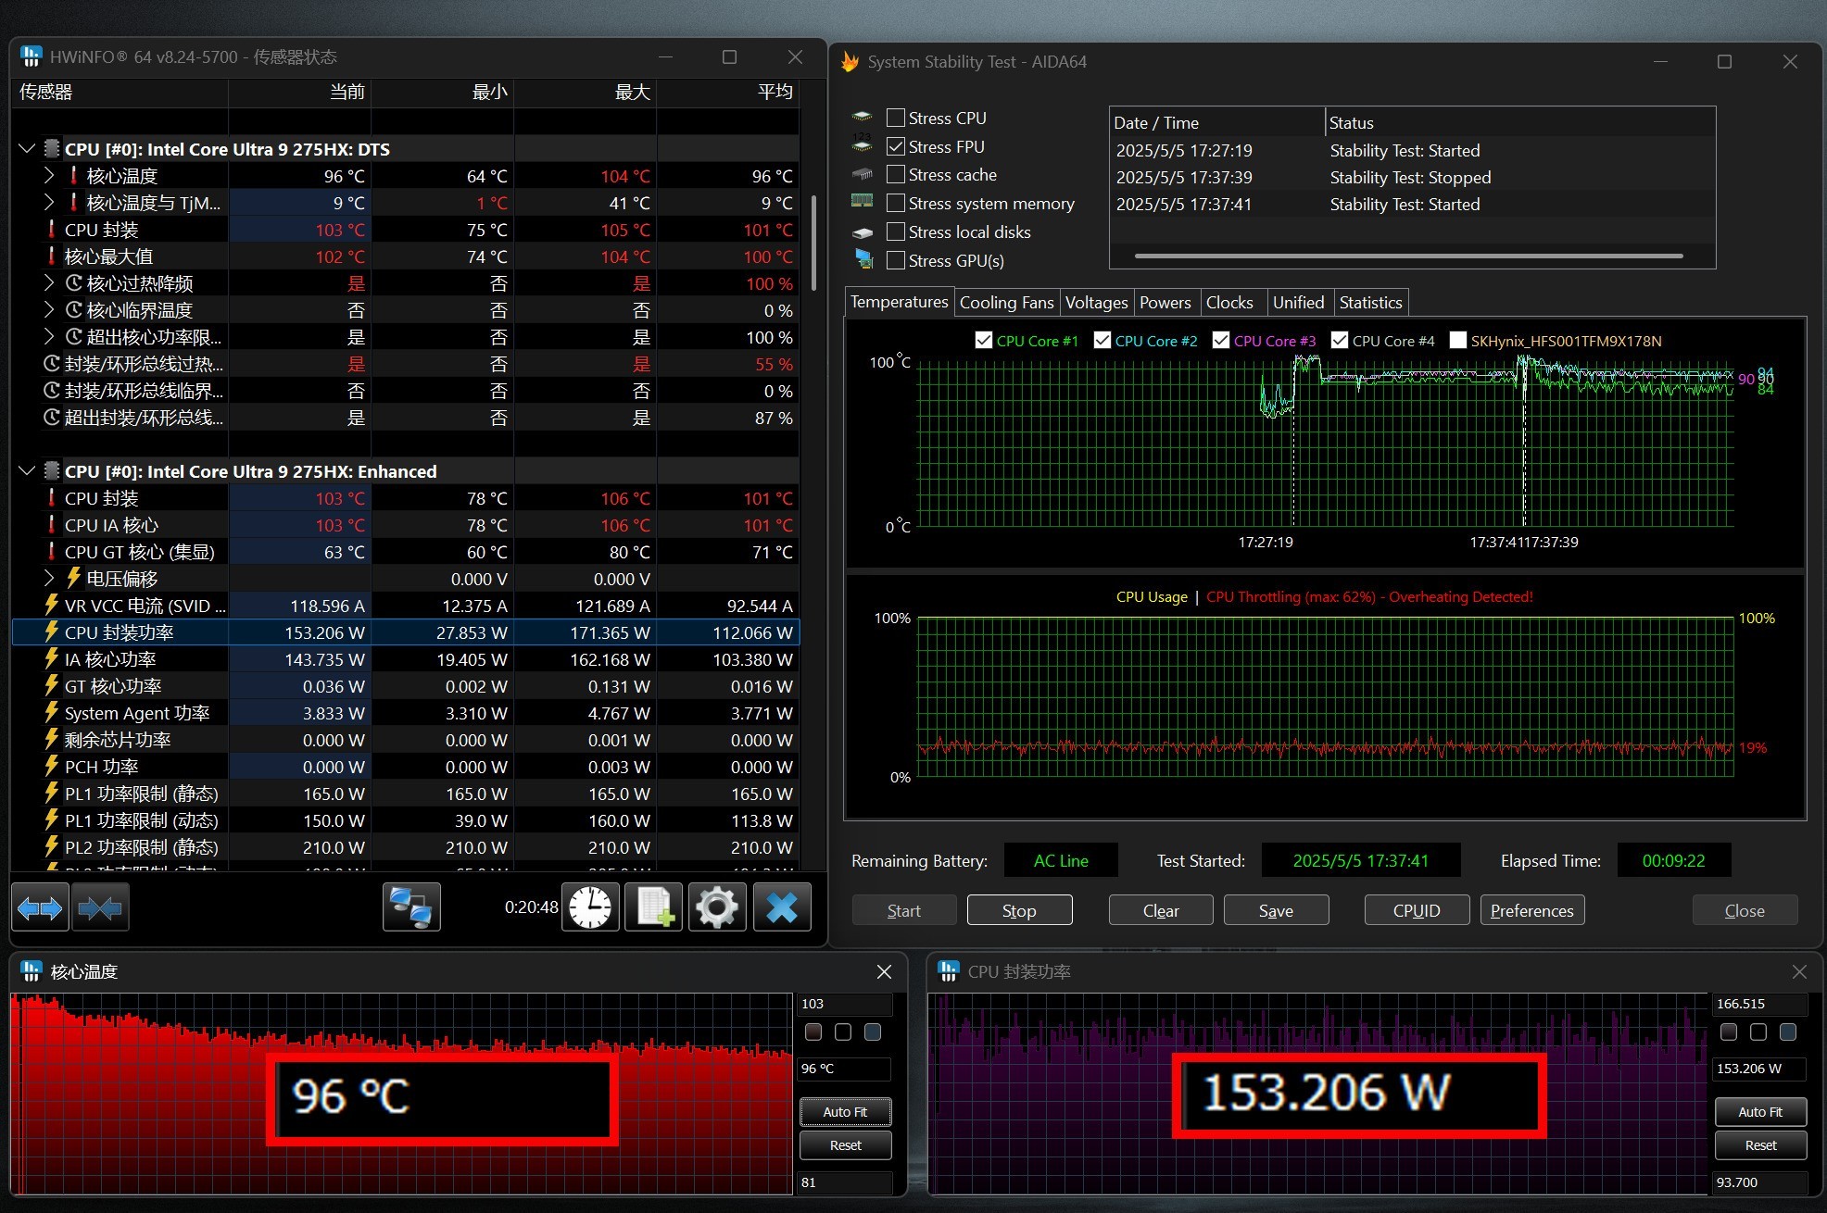This screenshot has width=1827, height=1213.
Task: Enable the Stress CPU checkbox
Action: pyautogui.click(x=896, y=118)
